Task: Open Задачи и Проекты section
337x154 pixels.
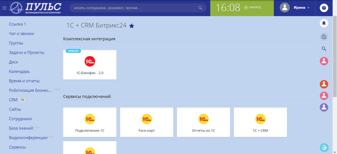Action: coord(26,53)
